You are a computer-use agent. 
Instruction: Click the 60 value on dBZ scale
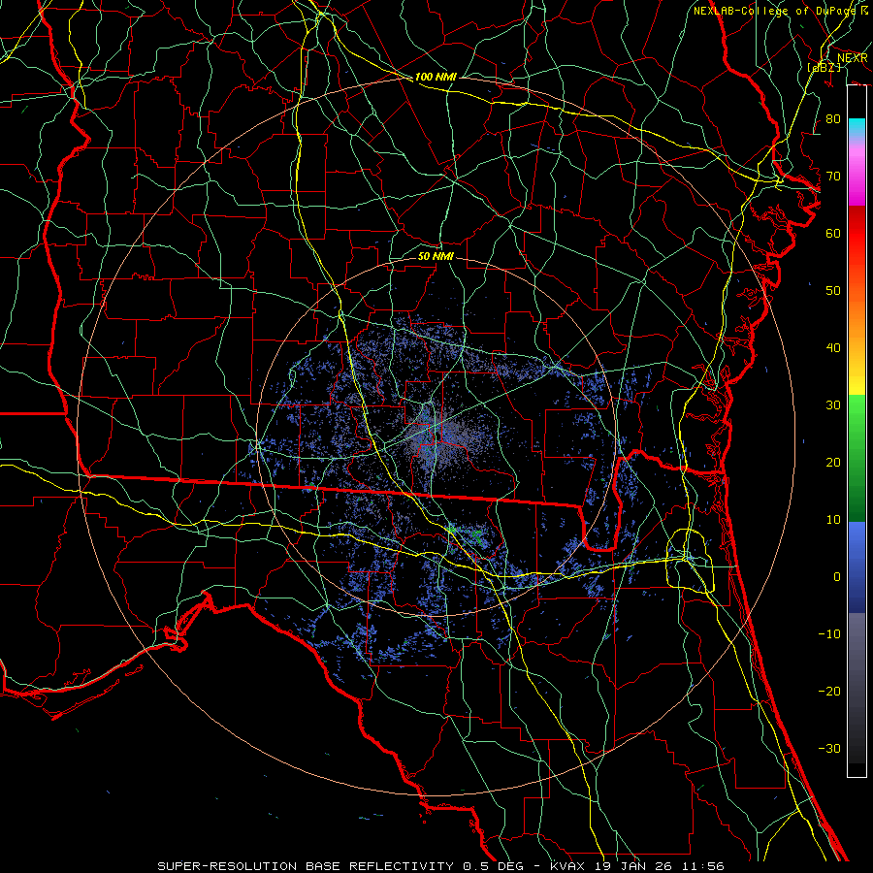point(833,233)
